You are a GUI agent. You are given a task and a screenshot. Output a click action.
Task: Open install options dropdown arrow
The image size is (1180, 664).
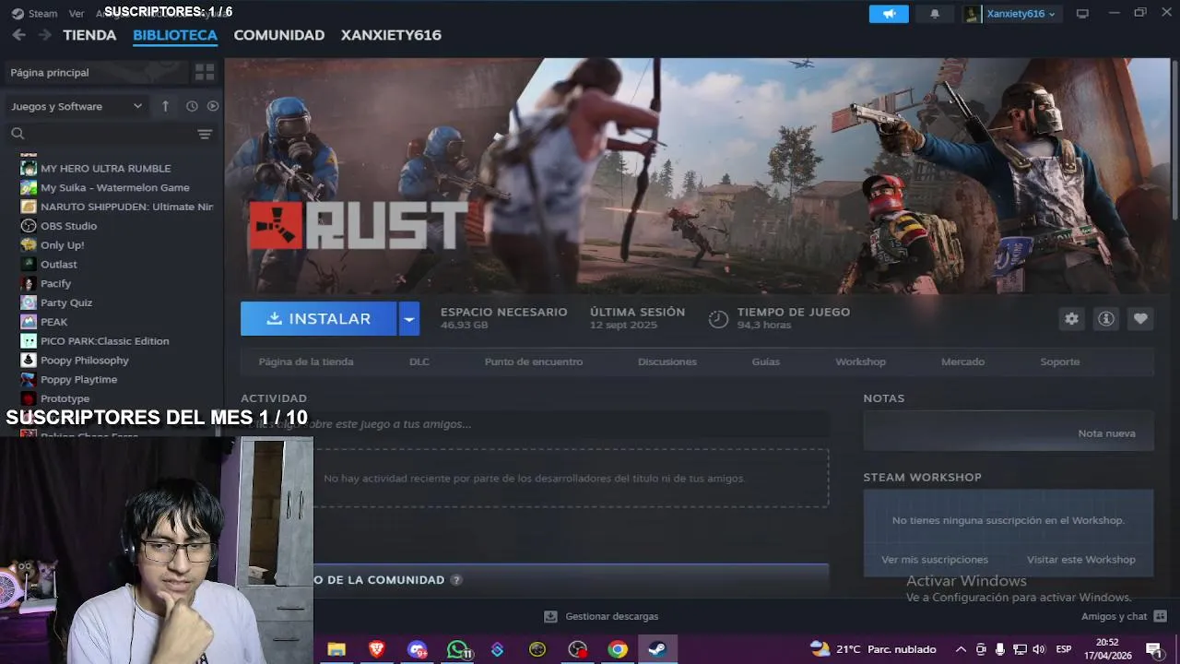[408, 318]
